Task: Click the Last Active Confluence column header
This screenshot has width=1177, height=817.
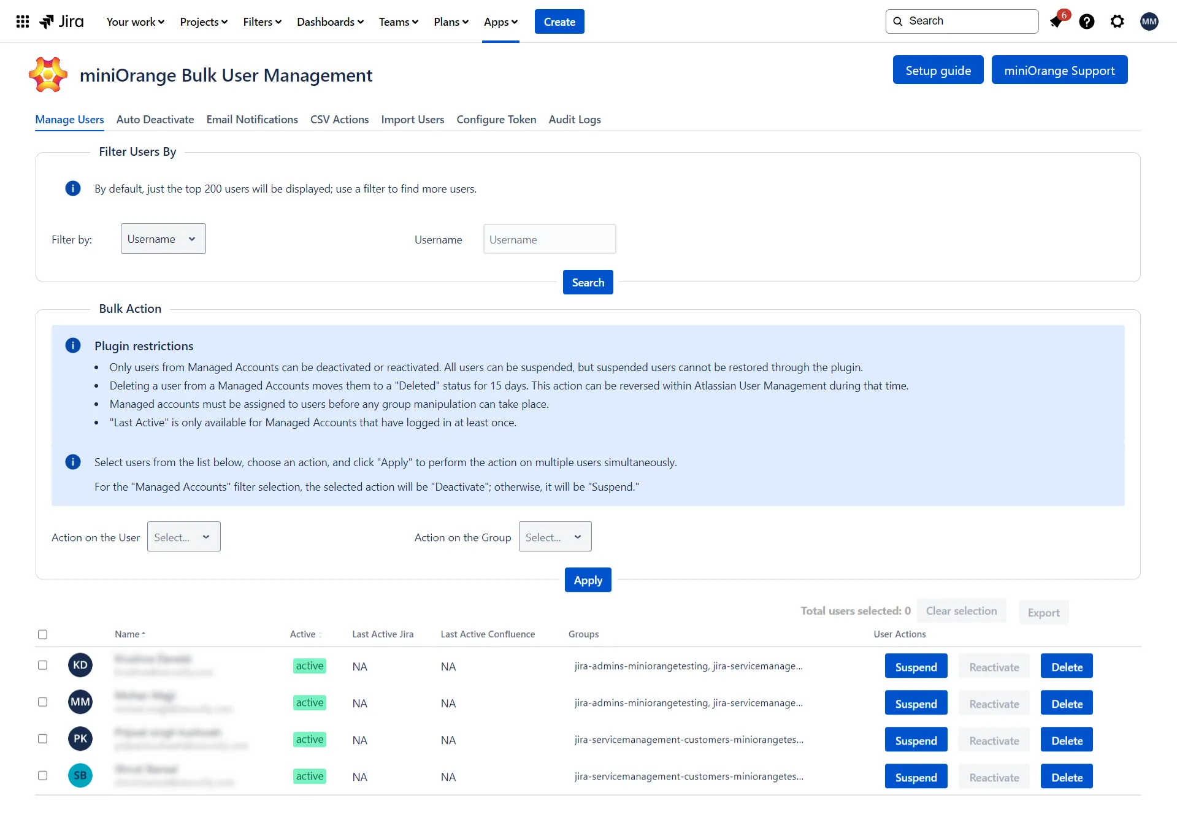Action: [488, 634]
